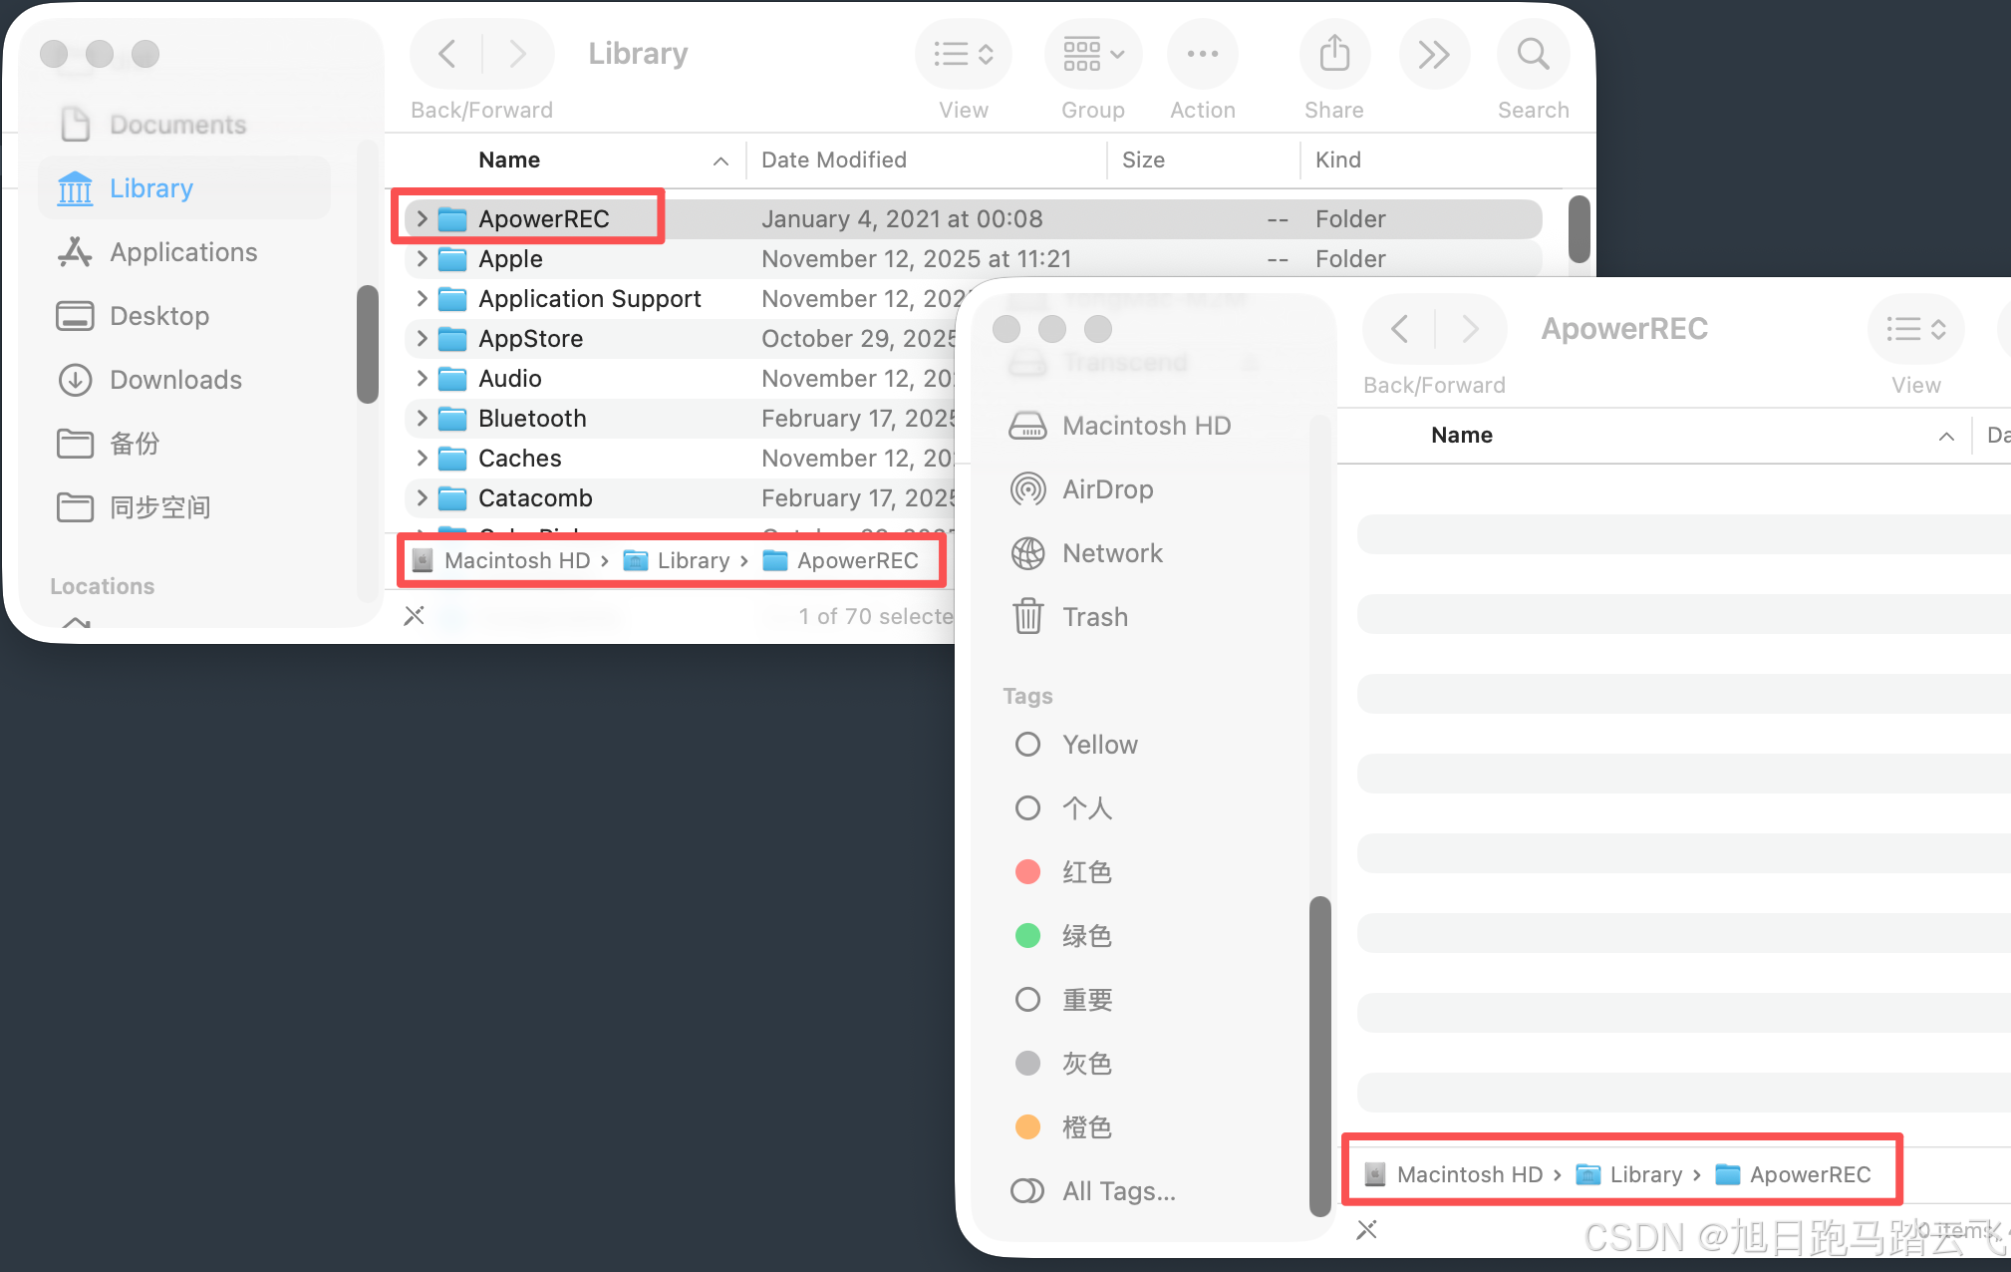Sort by Date Modified column header
The height and width of the screenshot is (1272, 2011).
834,159
